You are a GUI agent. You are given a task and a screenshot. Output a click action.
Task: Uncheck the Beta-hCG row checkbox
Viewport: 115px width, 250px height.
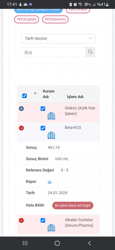point(43,128)
